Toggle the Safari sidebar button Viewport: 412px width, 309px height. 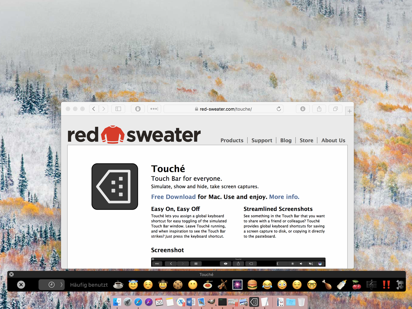[x=118, y=109]
